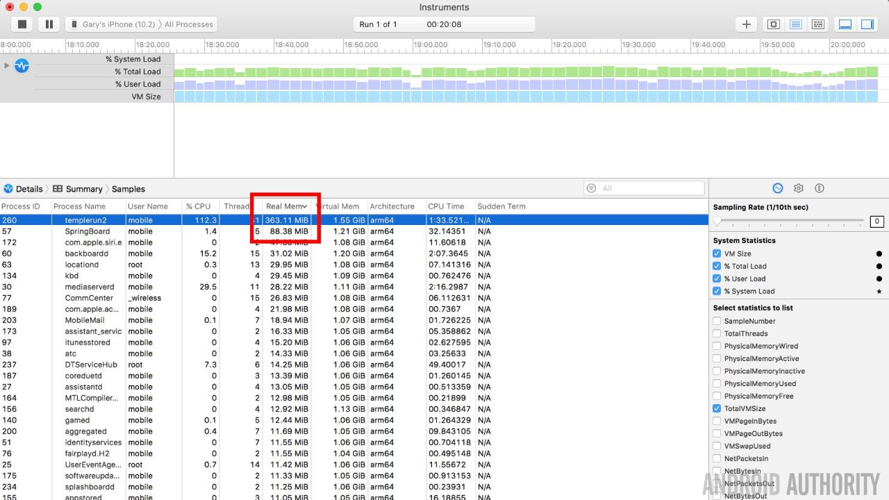Expand the Activity Monitor track disclosure triangle
The image size is (889, 500).
(7, 66)
